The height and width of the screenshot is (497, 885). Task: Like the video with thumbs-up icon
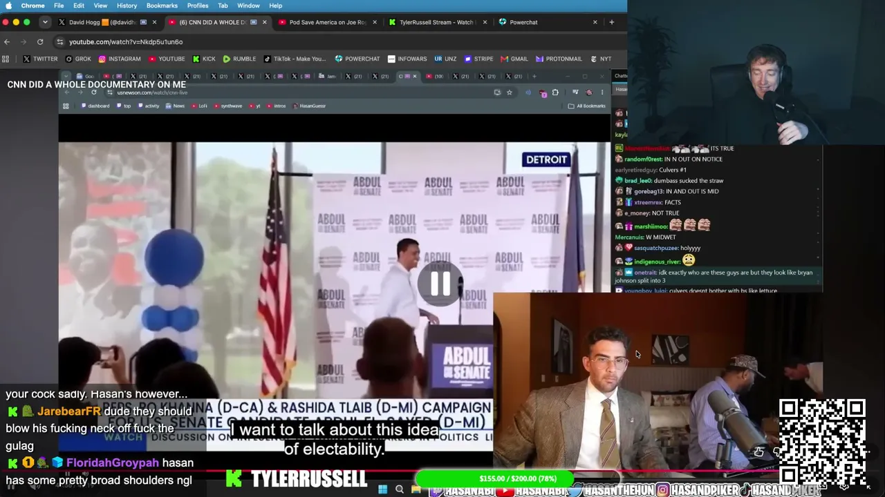[758, 452]
